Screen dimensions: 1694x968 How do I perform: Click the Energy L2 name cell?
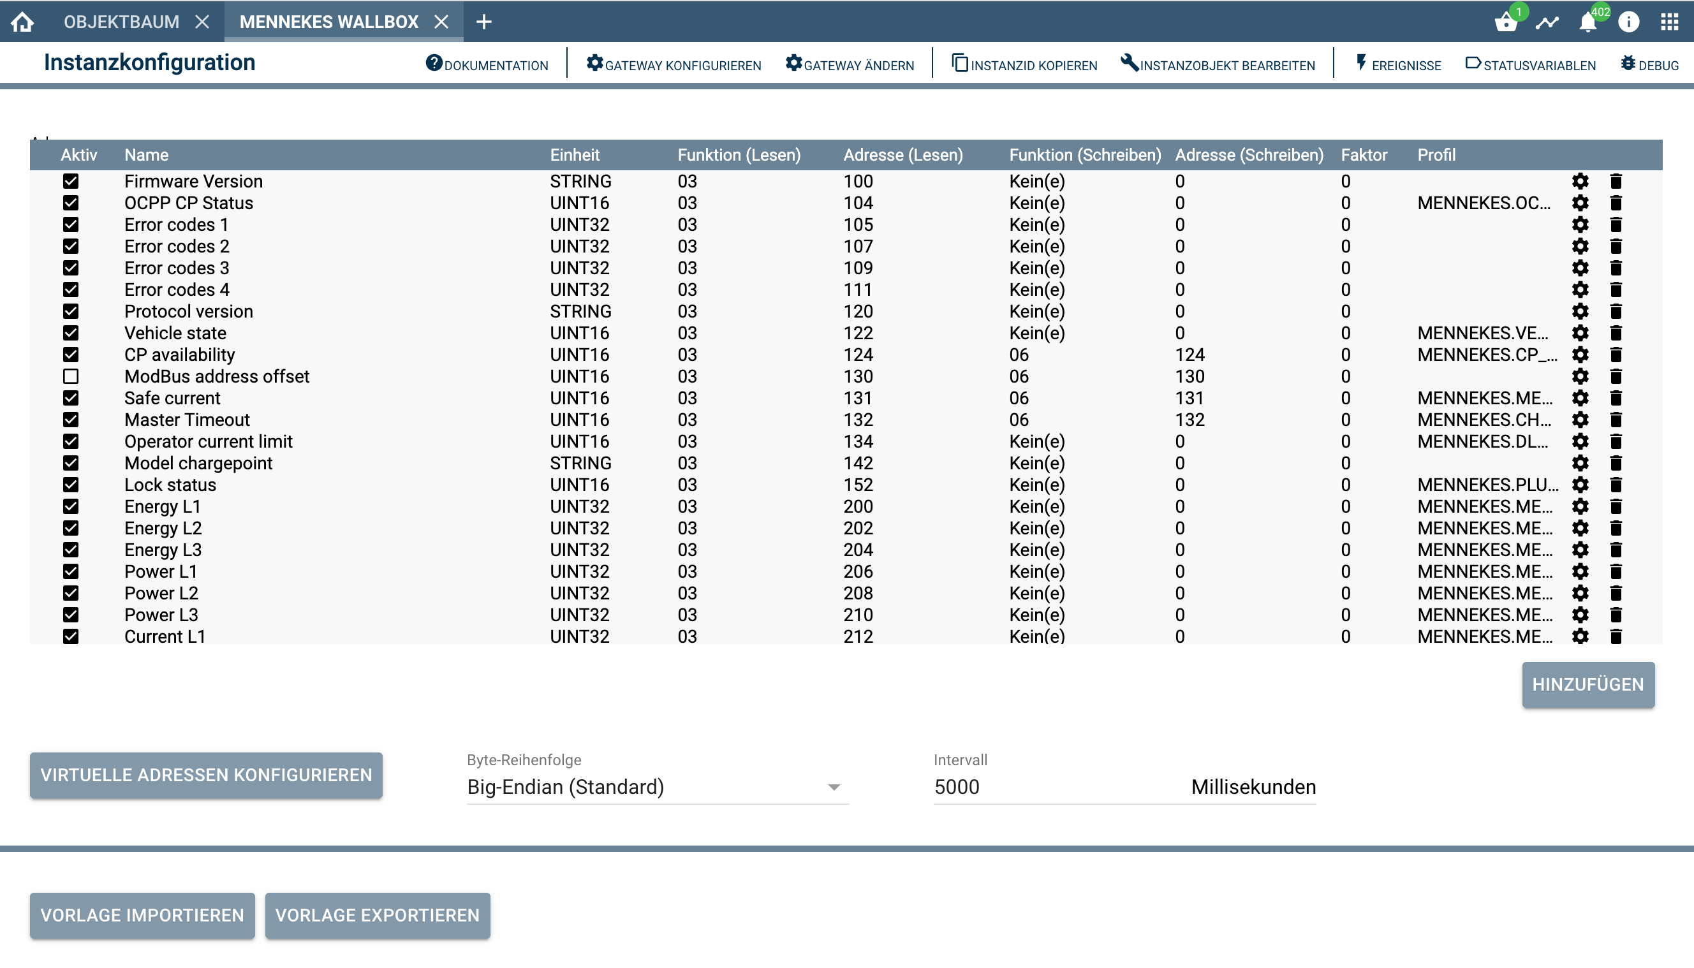[163, 528]
